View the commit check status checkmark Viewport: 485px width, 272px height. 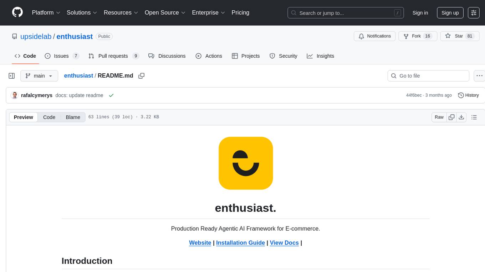[x=111, y=95]
